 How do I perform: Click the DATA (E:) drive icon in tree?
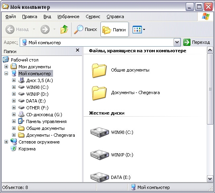click(21, 101)
